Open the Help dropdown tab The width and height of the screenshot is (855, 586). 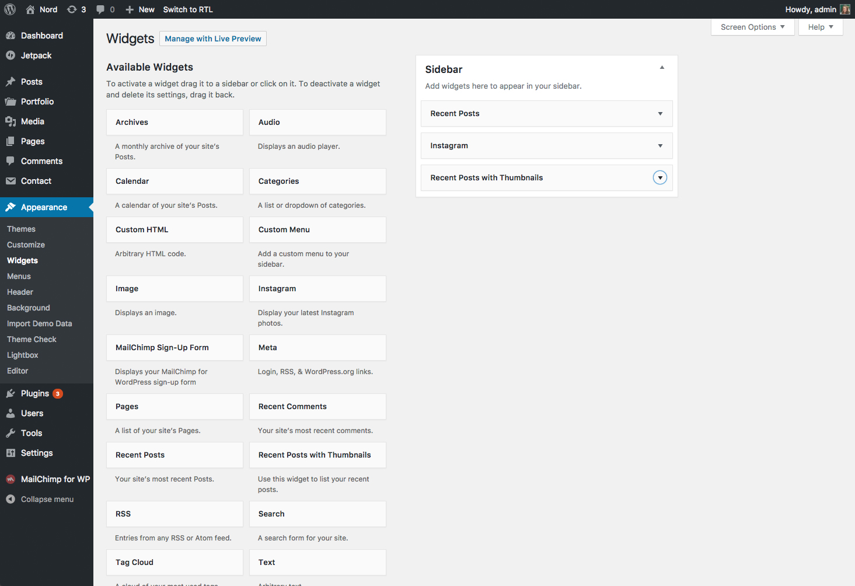point(821,27)
